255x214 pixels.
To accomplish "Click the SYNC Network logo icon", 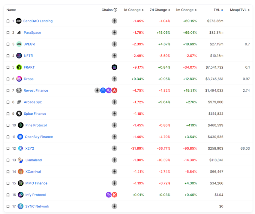I will (x=20, y=206).
